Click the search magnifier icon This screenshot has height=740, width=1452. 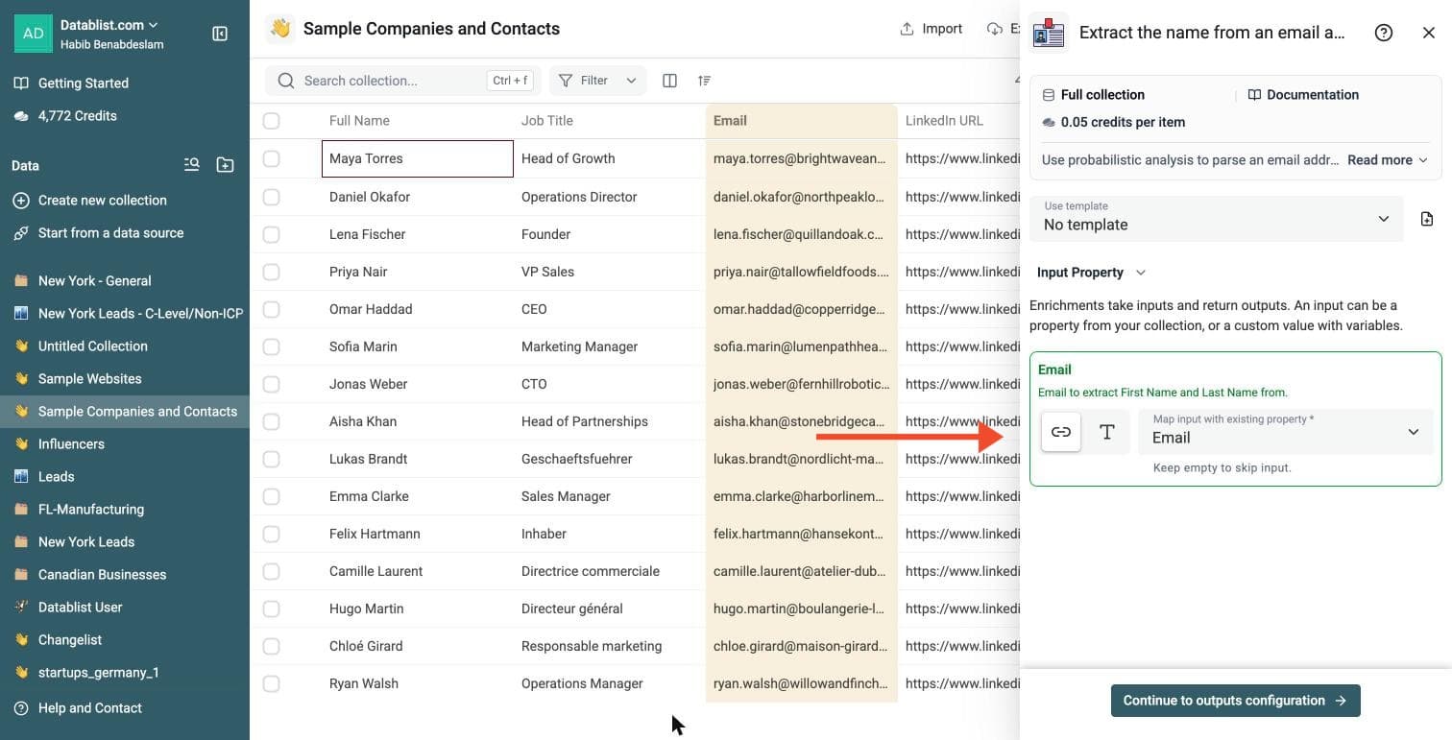pyautogui.click(x=286, y=81)
